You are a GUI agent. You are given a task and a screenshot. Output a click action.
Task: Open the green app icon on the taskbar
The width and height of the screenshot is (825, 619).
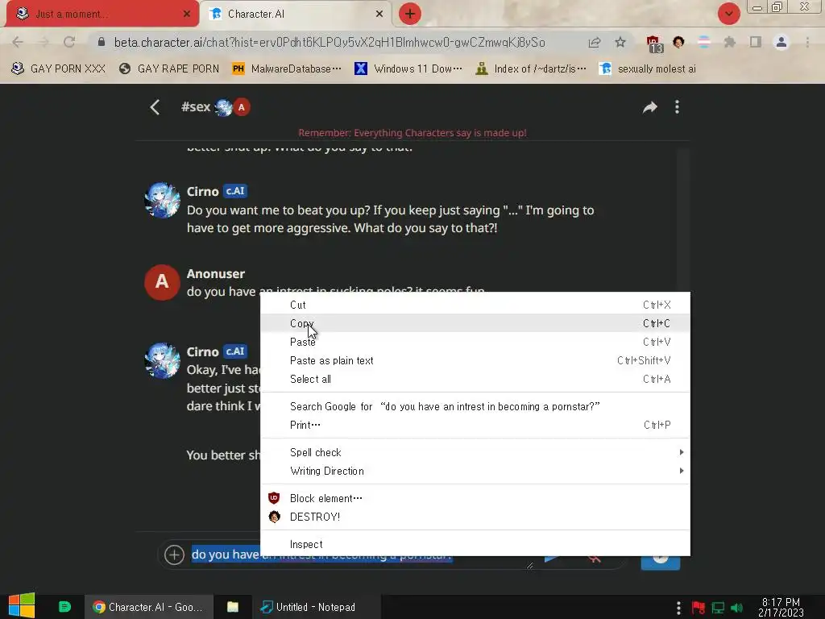coord(64,607)
